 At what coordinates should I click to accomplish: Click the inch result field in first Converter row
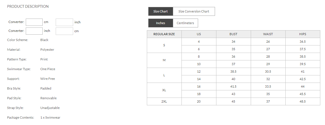[64, 22]
